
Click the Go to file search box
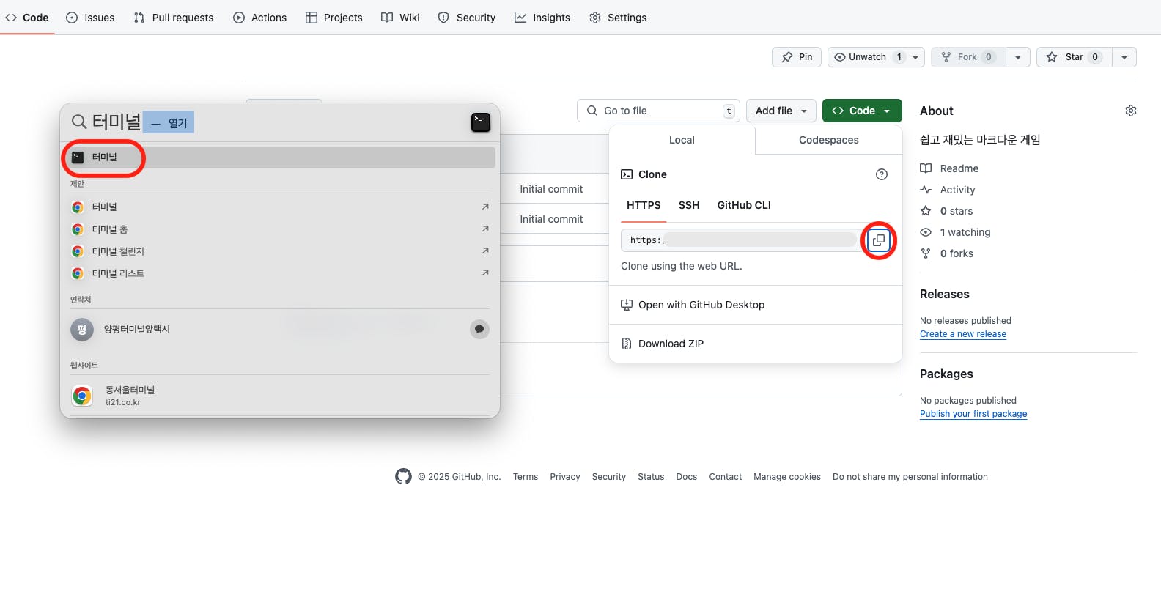point(658,111)
